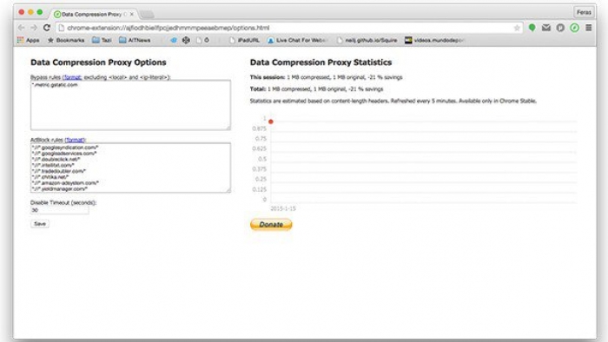Screen dimensions: 608x342
Task: Click the 2015-1-15 chart date label
Action: click(282, 208)
